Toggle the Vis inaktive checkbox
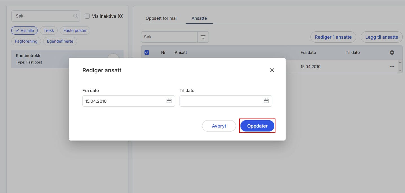The width and height of the screenshot is (405, 193). point(87,16)
